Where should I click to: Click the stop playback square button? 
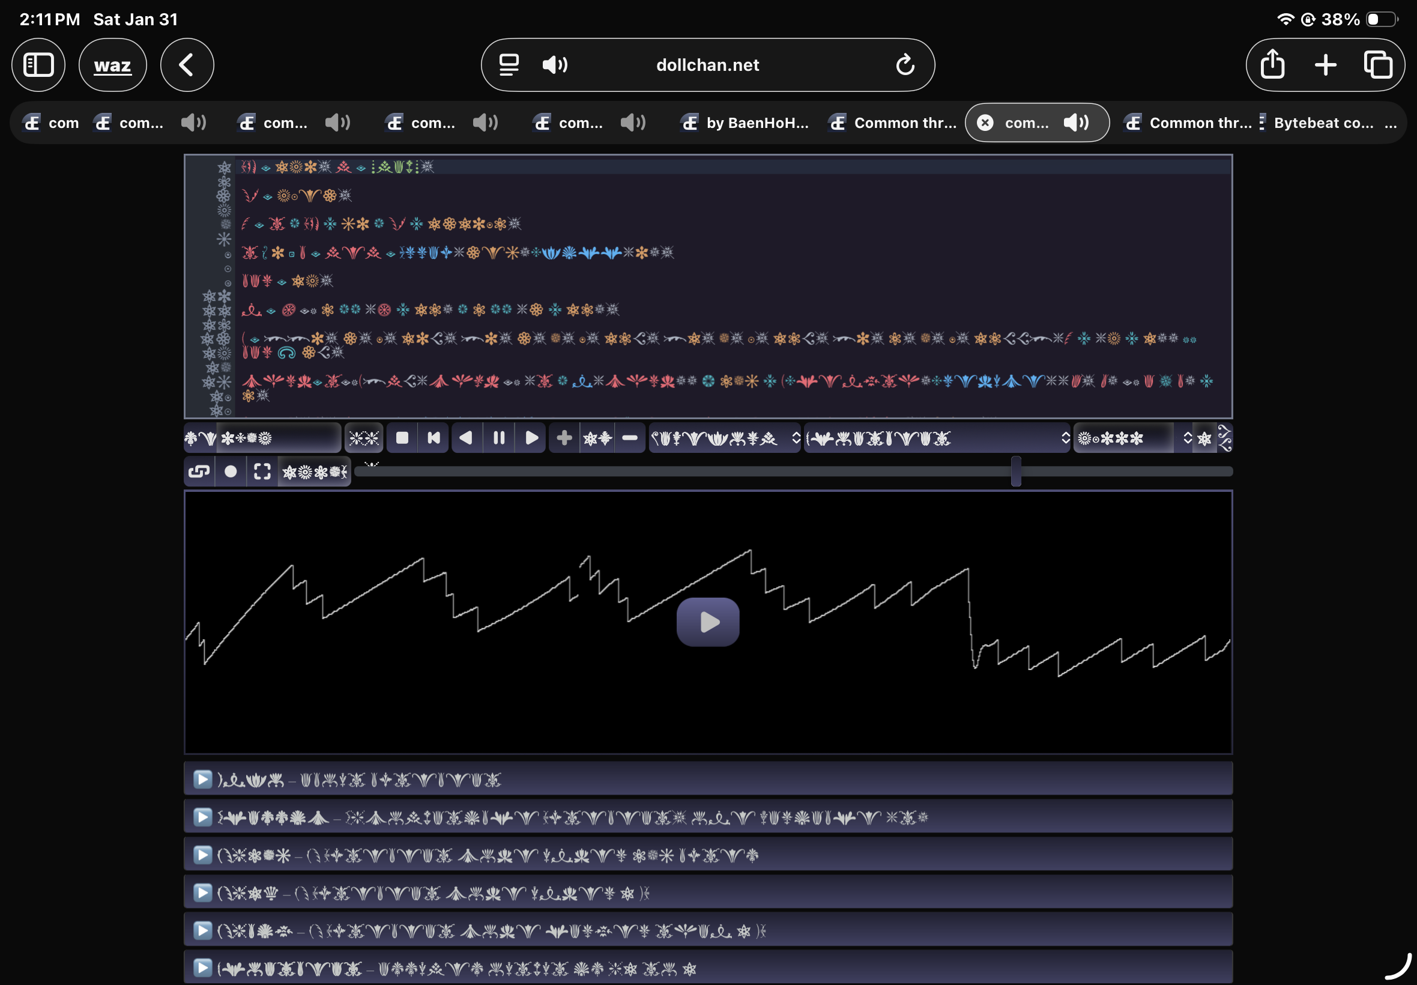click(402, 438)
